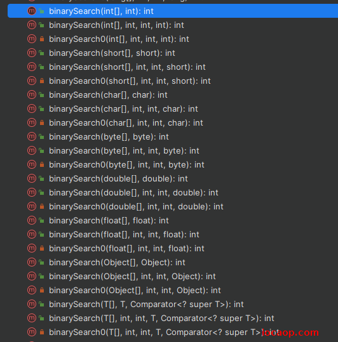Click public access icon of binarySearch(short[], short)
The height and width of the screenshot is (342, 338).
coord(41,53)
